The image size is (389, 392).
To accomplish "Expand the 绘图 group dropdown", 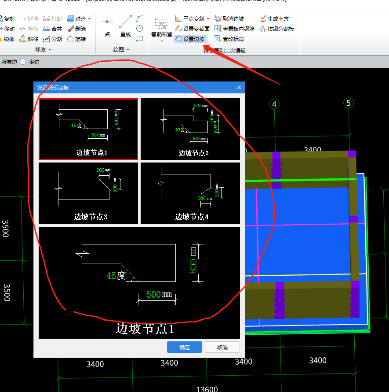I will [128, 50].
